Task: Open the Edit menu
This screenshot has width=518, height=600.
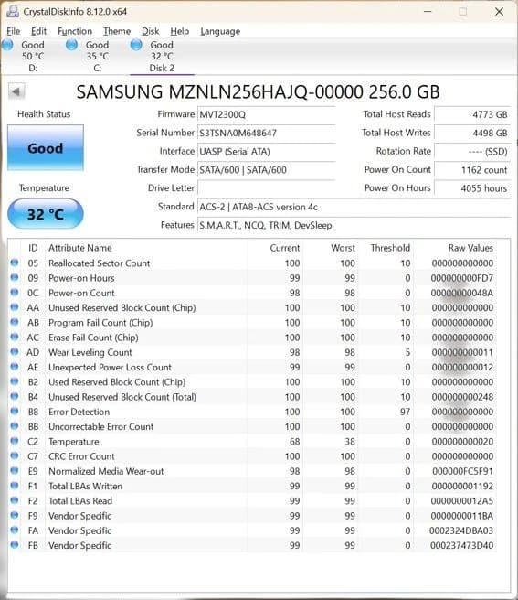Action: 38,31
